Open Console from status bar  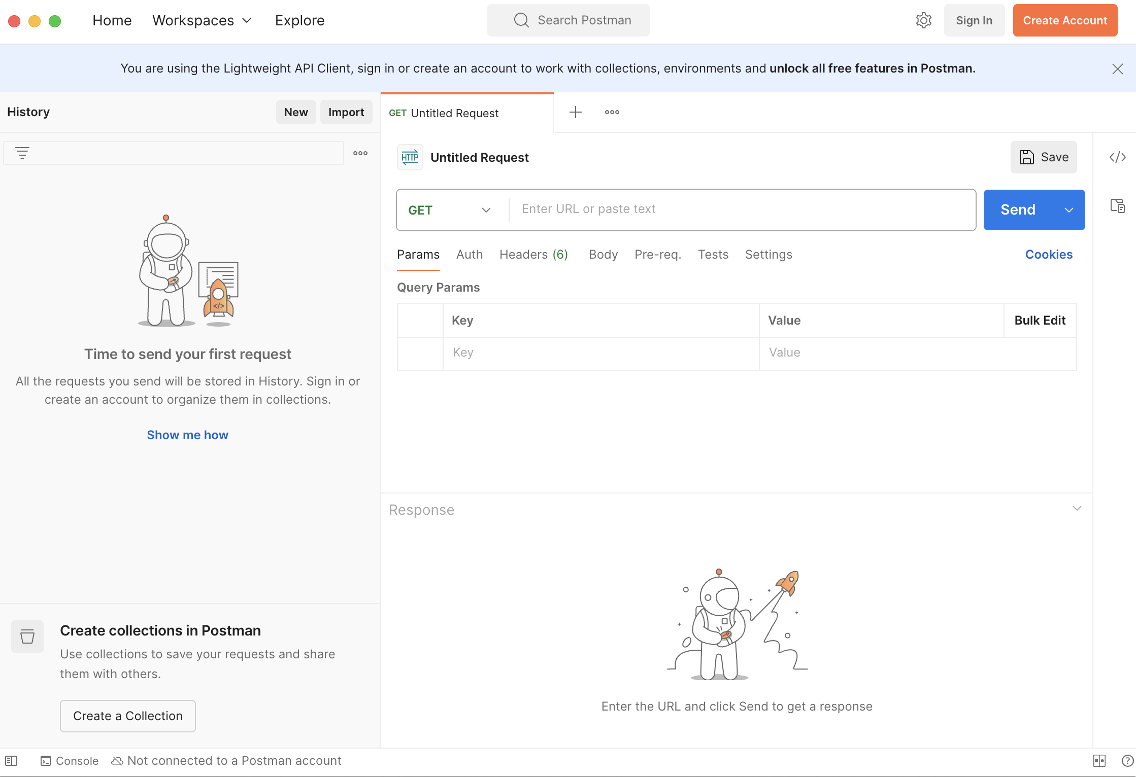(70, 760)
